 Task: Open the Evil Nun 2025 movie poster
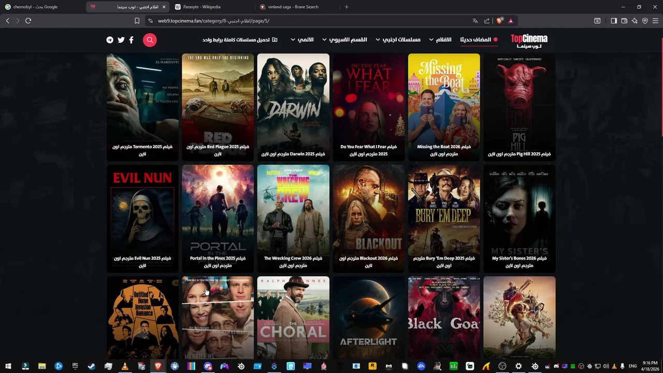click(142, 219)
